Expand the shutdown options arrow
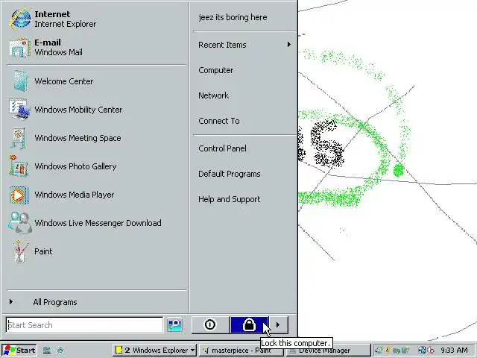The image size is (477, 358). tap(278, 325)
